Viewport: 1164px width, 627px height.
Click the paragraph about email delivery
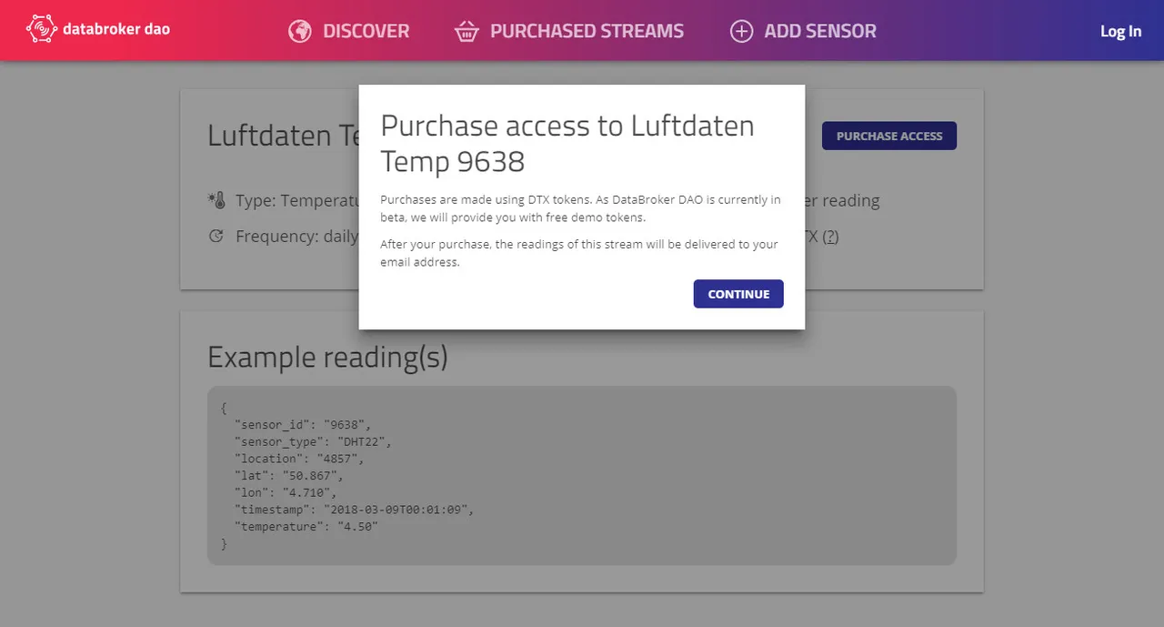[x=579, y=253]
